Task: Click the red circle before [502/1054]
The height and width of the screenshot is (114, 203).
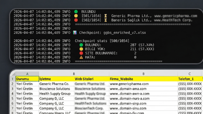Action: (x=76, y=20)
